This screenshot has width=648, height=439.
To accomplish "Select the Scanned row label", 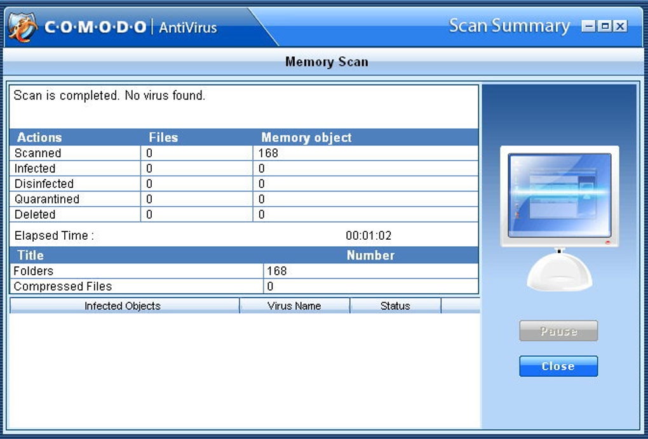I will 37,153.
